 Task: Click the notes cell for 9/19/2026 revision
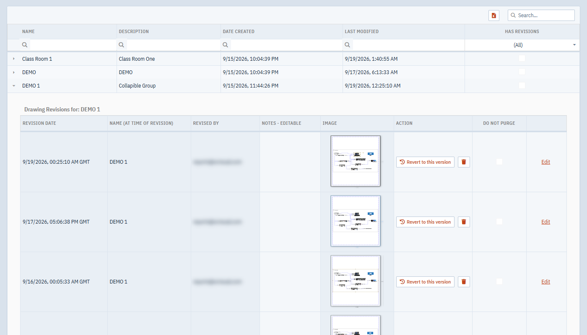pyautogui.click(x=290, y=162)
